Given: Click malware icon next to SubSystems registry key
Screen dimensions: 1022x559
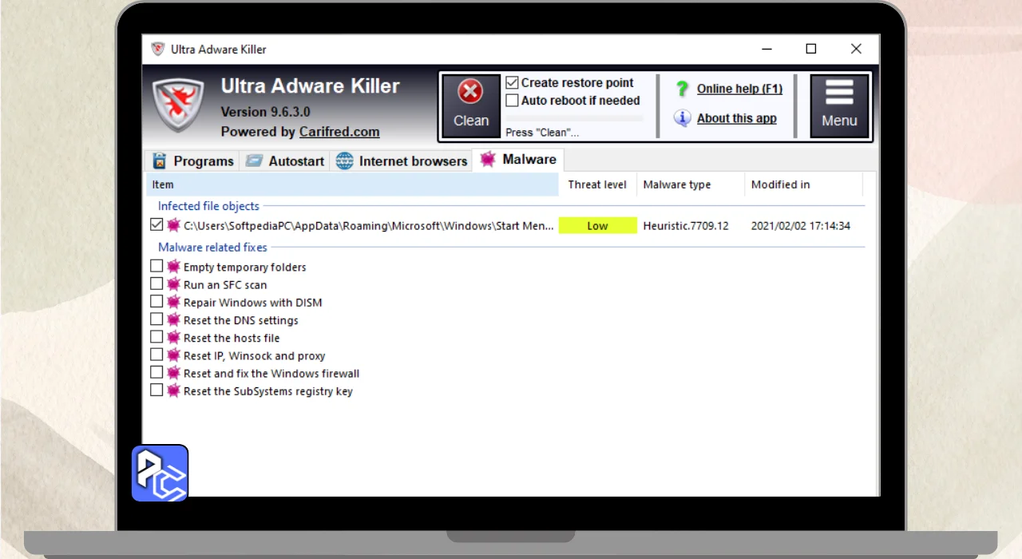Looking at the screenshot, I should pos(173,391).
